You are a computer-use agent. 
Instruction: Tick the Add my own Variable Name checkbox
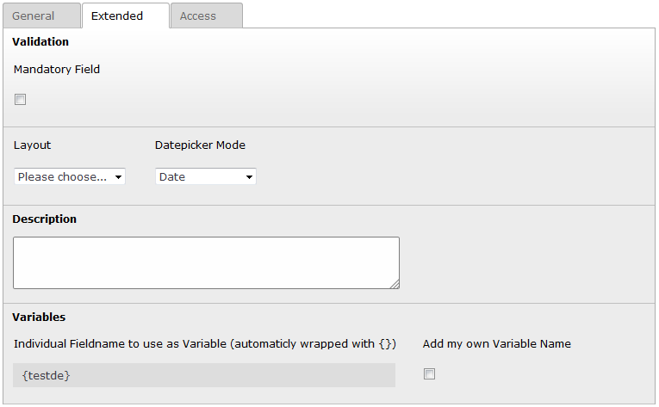[x=430, y=373]
